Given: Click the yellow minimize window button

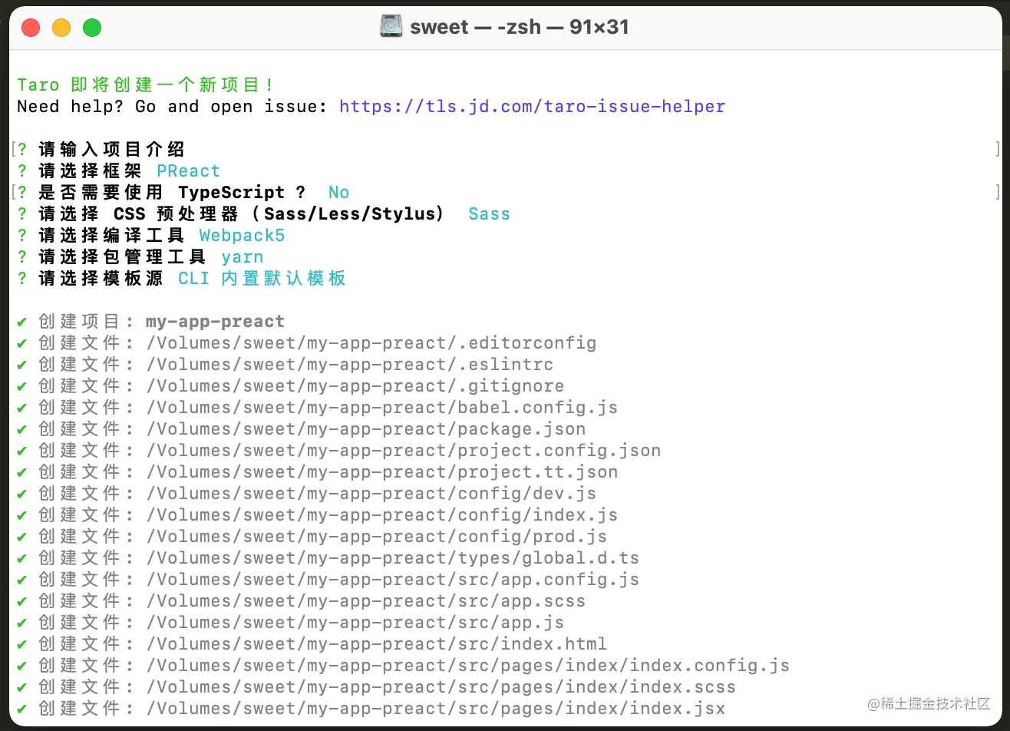Looking at the screenshot, I should pyautogui.click(x=61, y=28).
